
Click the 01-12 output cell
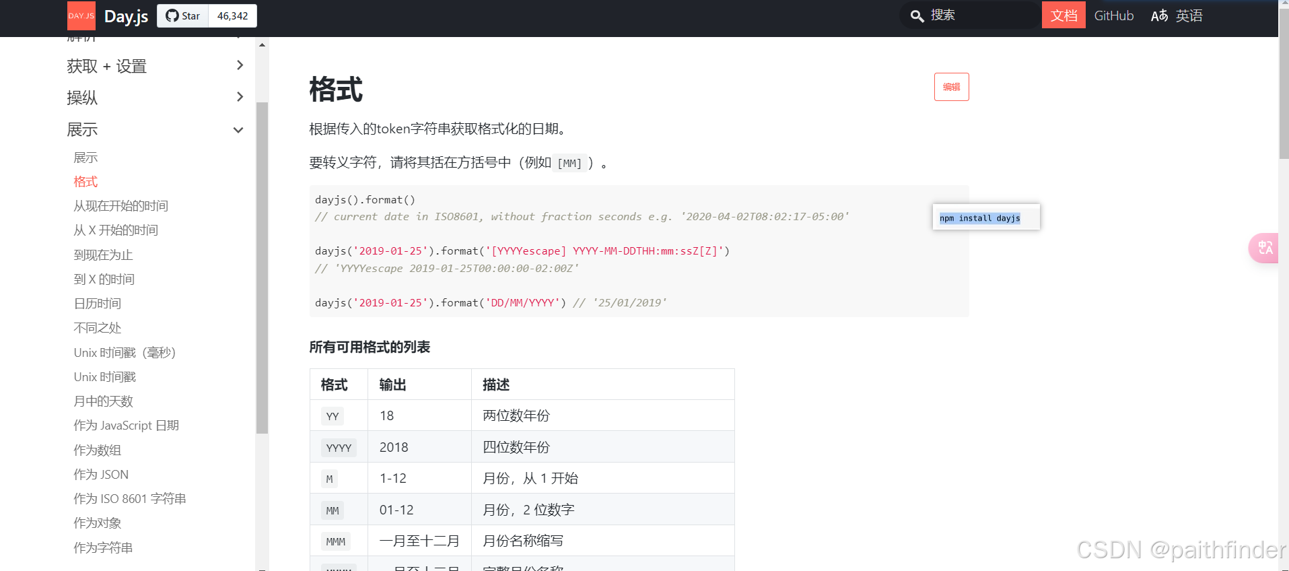419,510
